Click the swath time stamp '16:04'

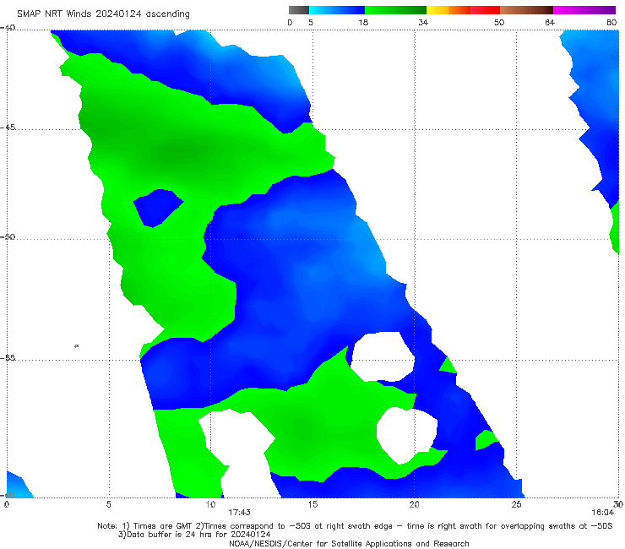pos(603,513)
